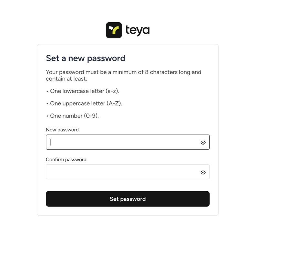The height and width of the screenshot is (258, 282).
Task: Toggle visibility of the Confirm password field
Action: tap(203, 173)
